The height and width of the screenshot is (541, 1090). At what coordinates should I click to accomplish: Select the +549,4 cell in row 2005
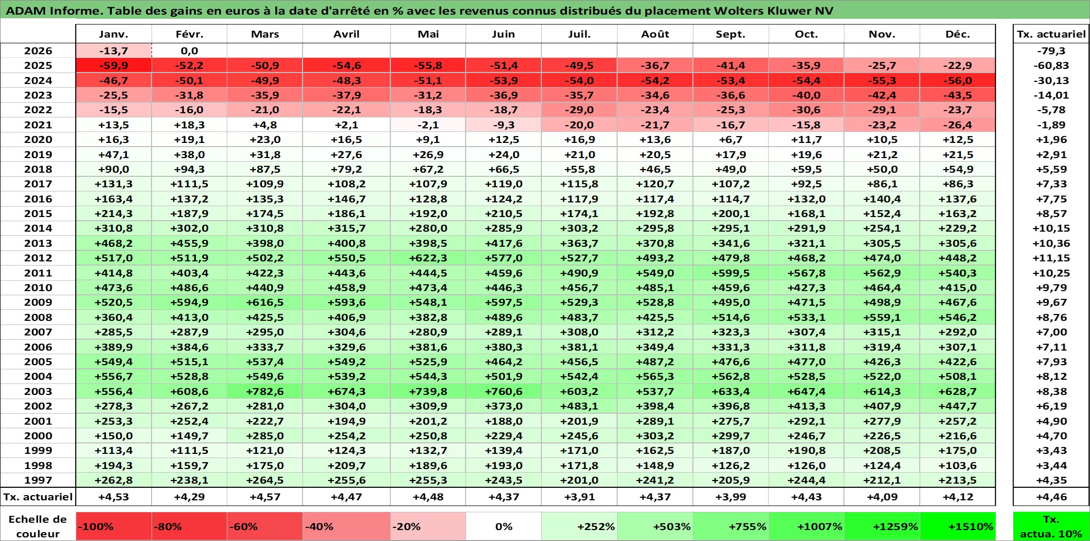tap(114, 362)
